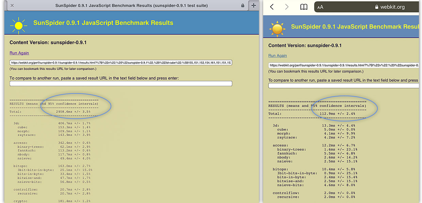
Task: Click '3bit-bits-in-byte: 25.1ms' row in left window
Action: tap(55, 170)
